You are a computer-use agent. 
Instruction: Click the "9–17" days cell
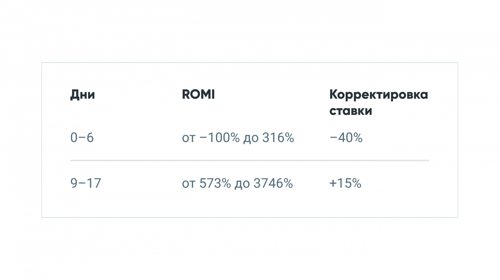86,183
